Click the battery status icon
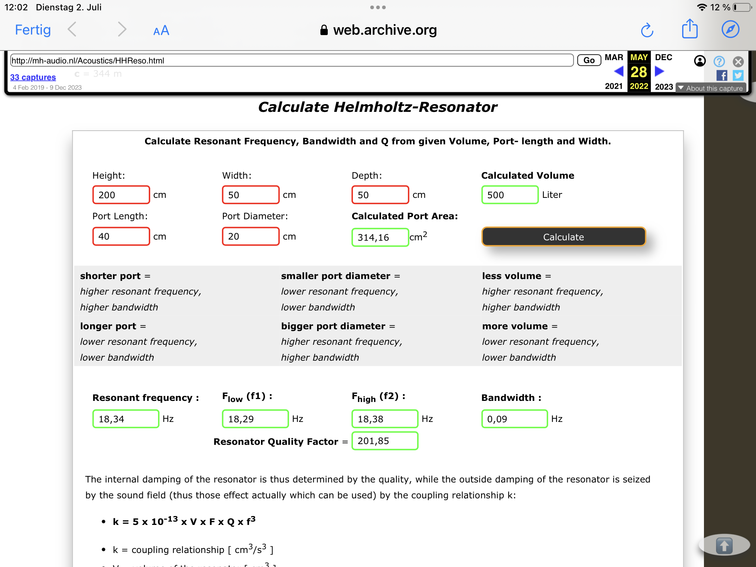Screen dimensions: 756x567 point(743,7)
